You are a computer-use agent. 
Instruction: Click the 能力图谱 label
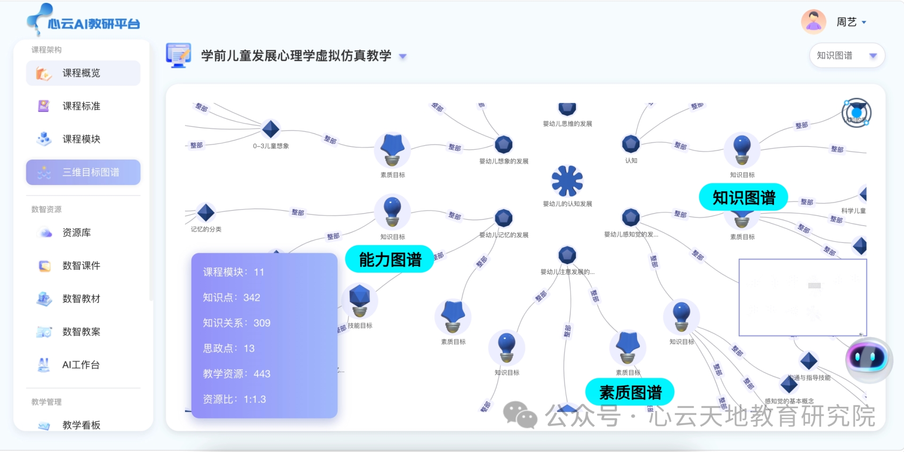click(389, 258)
